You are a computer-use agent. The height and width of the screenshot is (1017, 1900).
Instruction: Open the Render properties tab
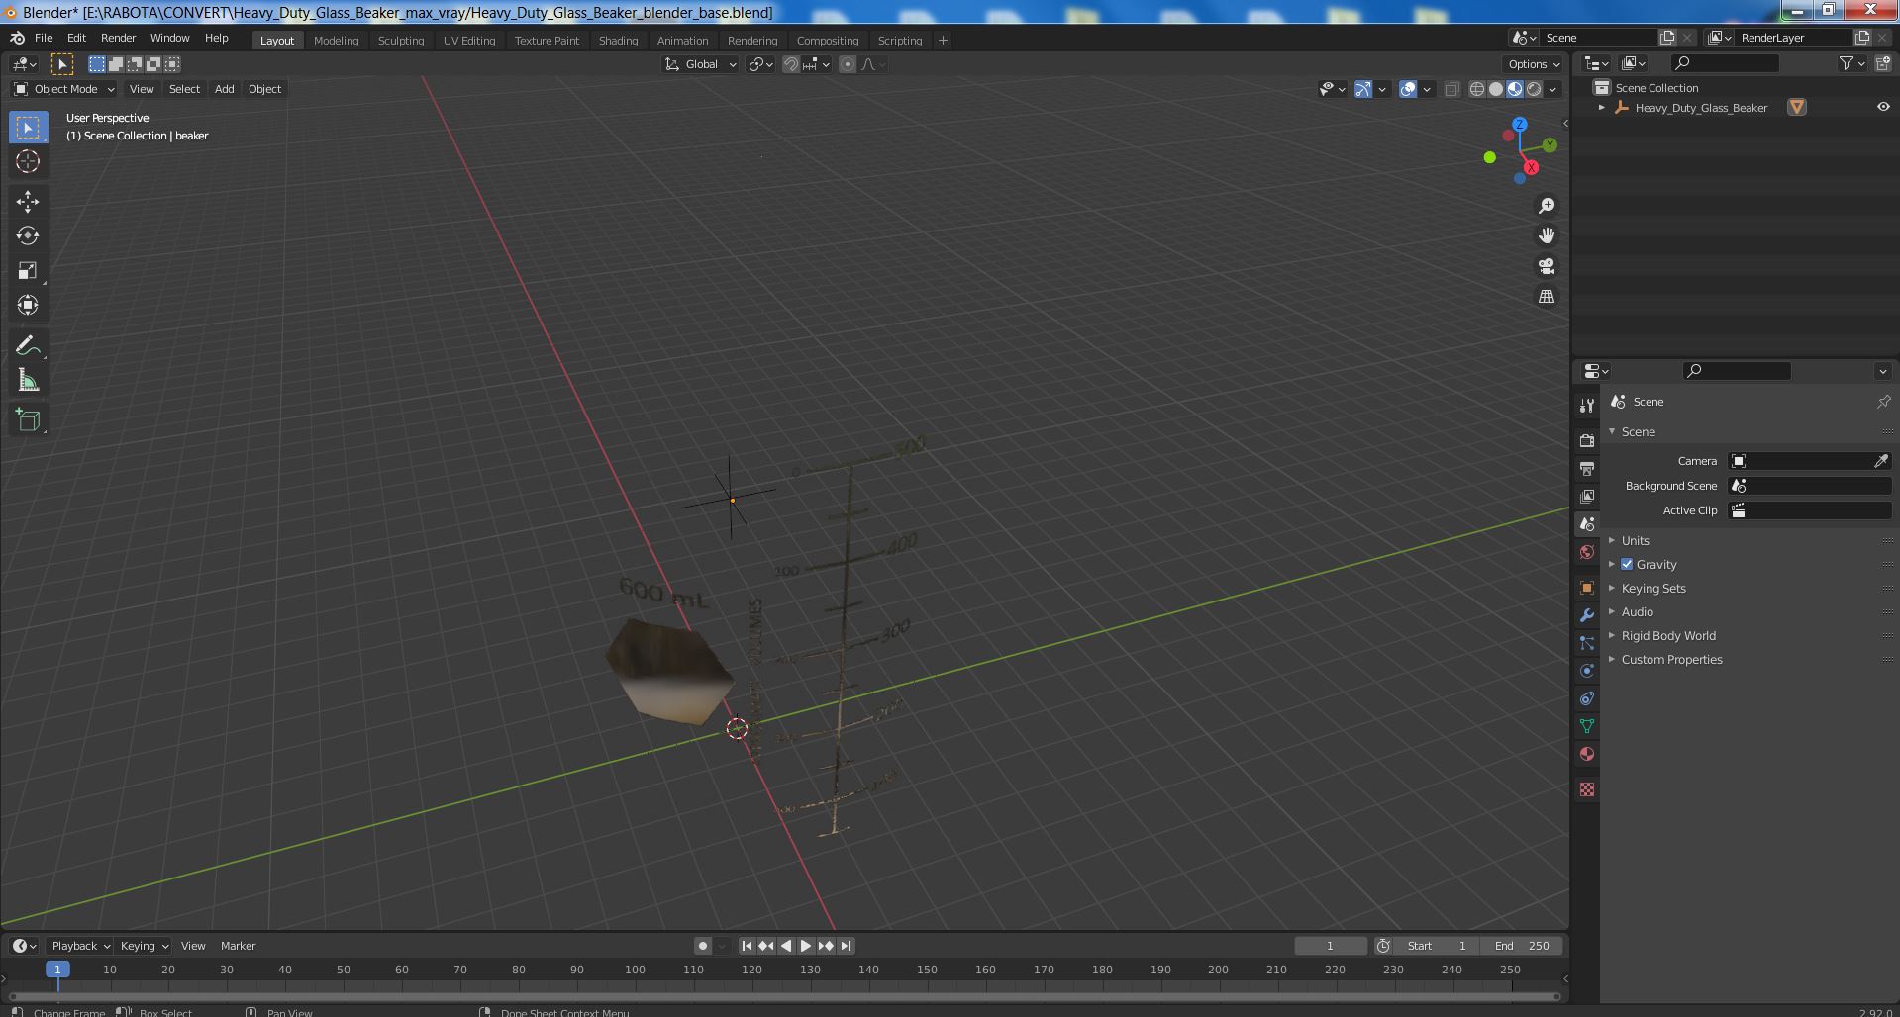pyautogui.click(x=1587, y=440)
